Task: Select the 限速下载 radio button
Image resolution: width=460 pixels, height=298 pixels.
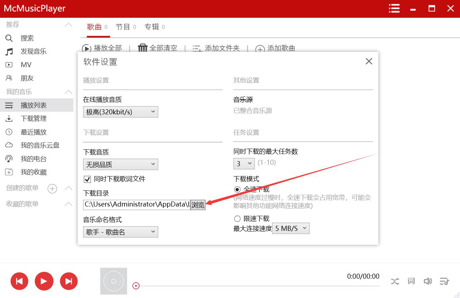Action: [x=237, y=219]
